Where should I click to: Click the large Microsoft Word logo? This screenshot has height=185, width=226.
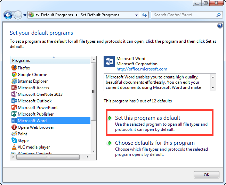coord(109,61)
